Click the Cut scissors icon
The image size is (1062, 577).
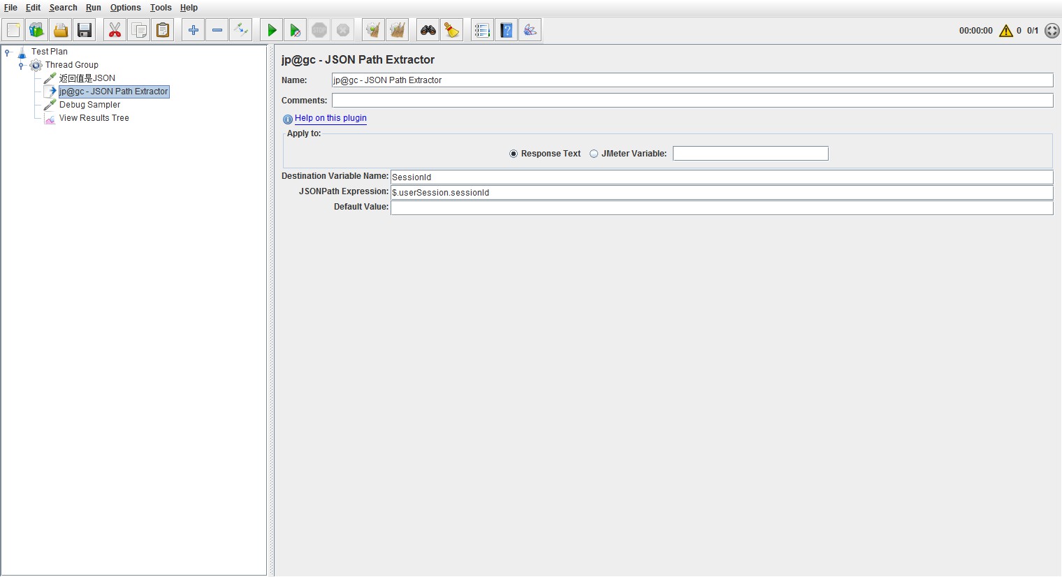(x=115, y=30)
